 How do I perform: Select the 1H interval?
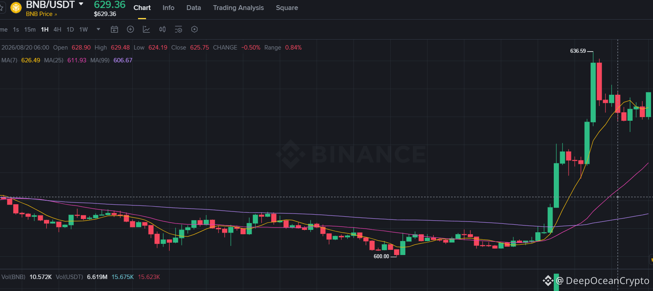tap(45, 30)
